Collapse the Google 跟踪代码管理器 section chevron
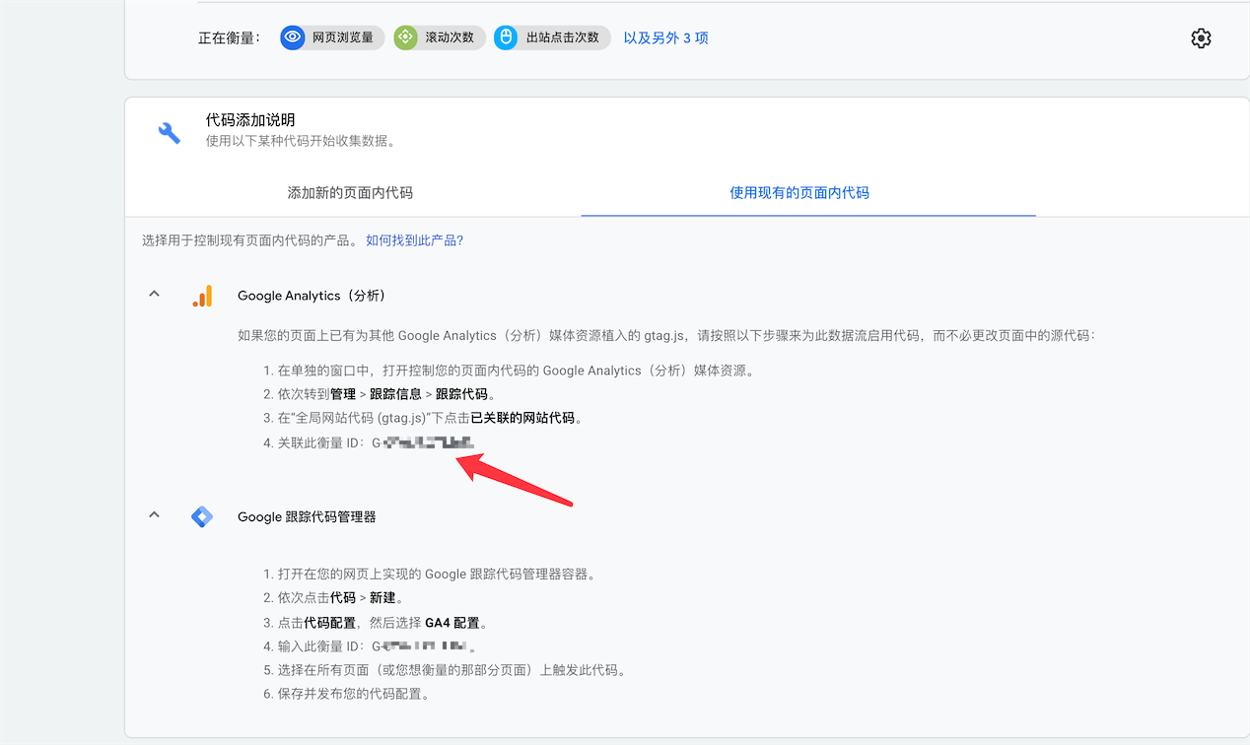This screenshot has width=1250, height=745. (x=153, y=513)
